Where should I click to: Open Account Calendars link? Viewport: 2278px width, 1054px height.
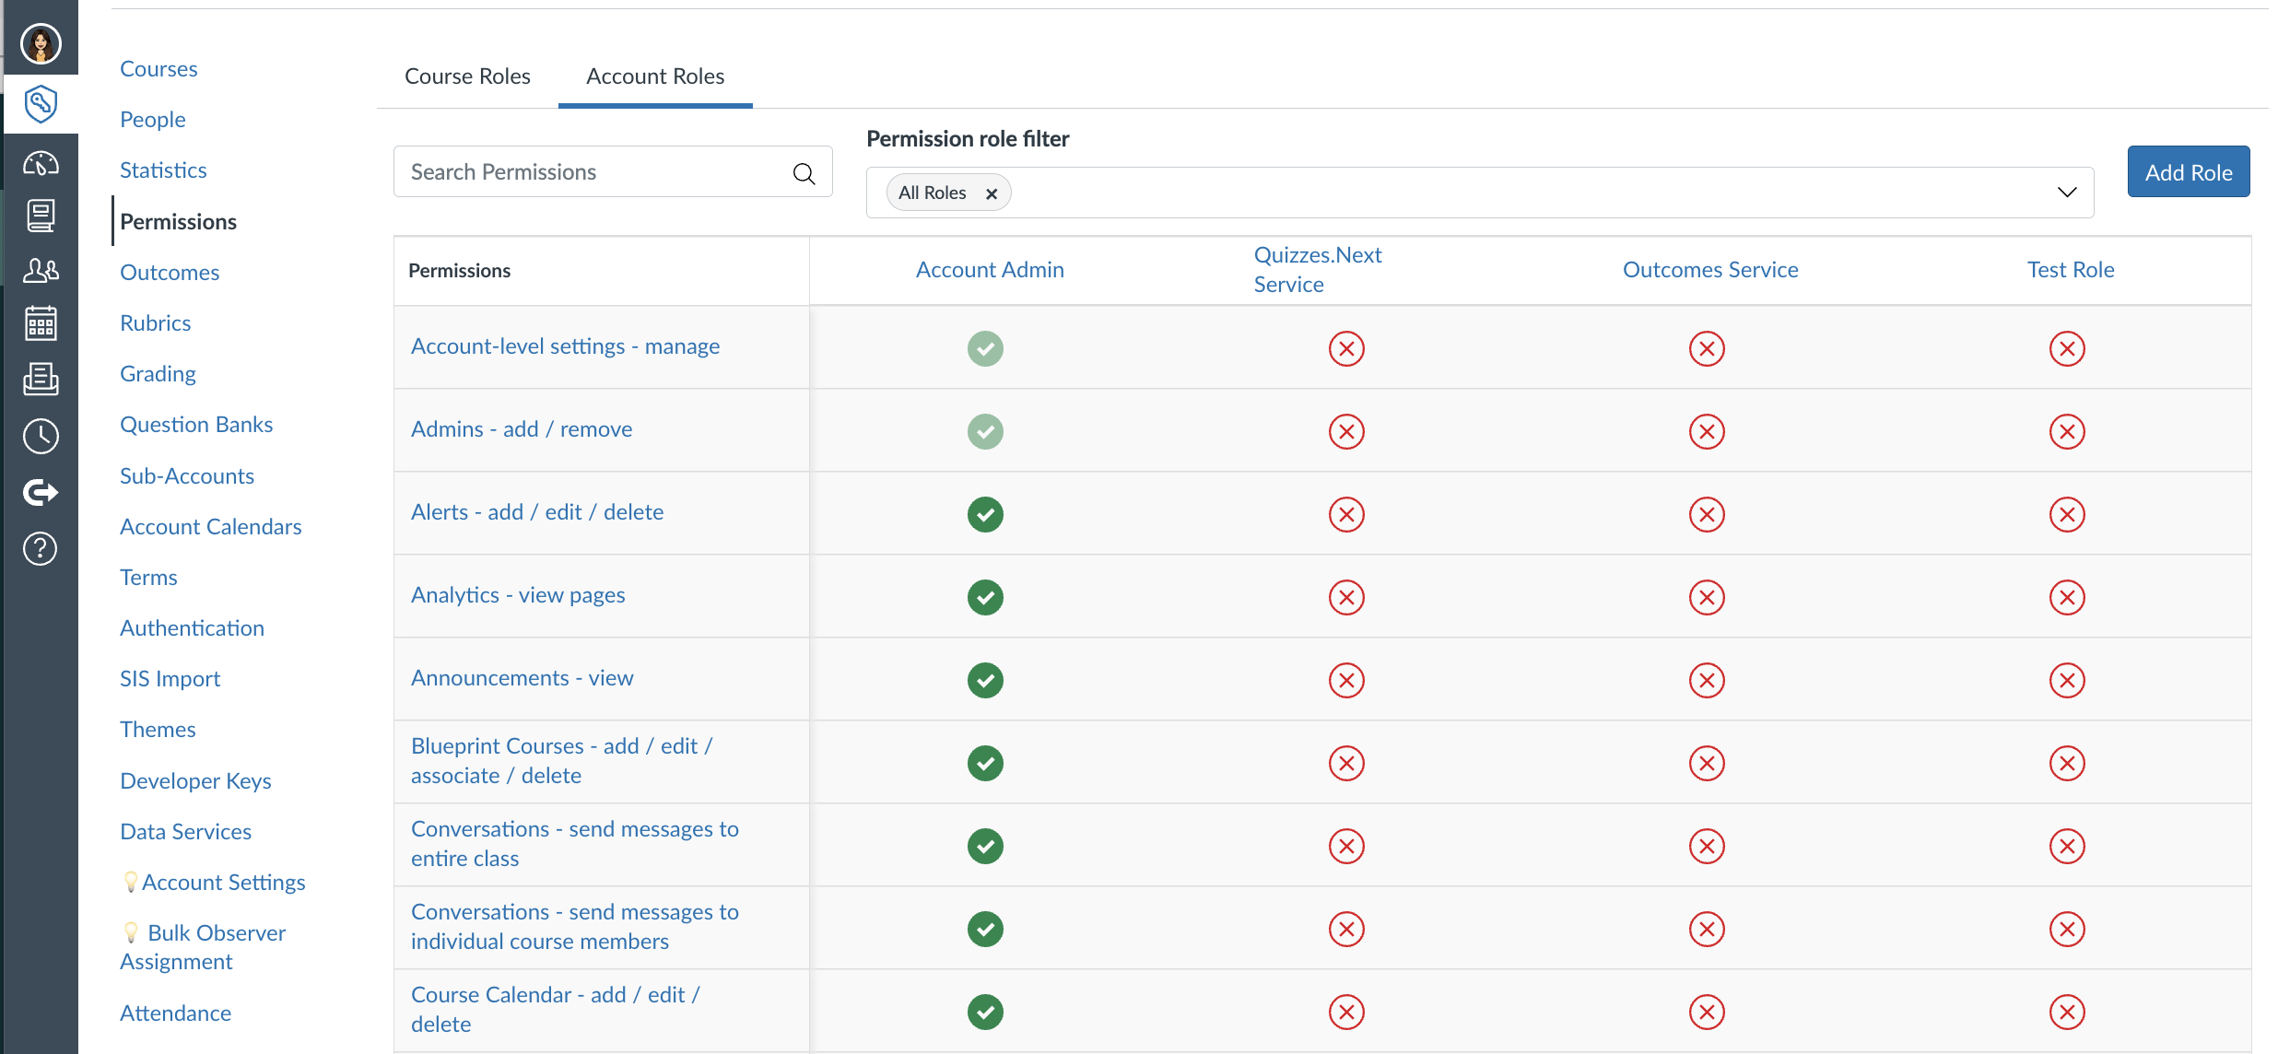[x=211, y=527]
